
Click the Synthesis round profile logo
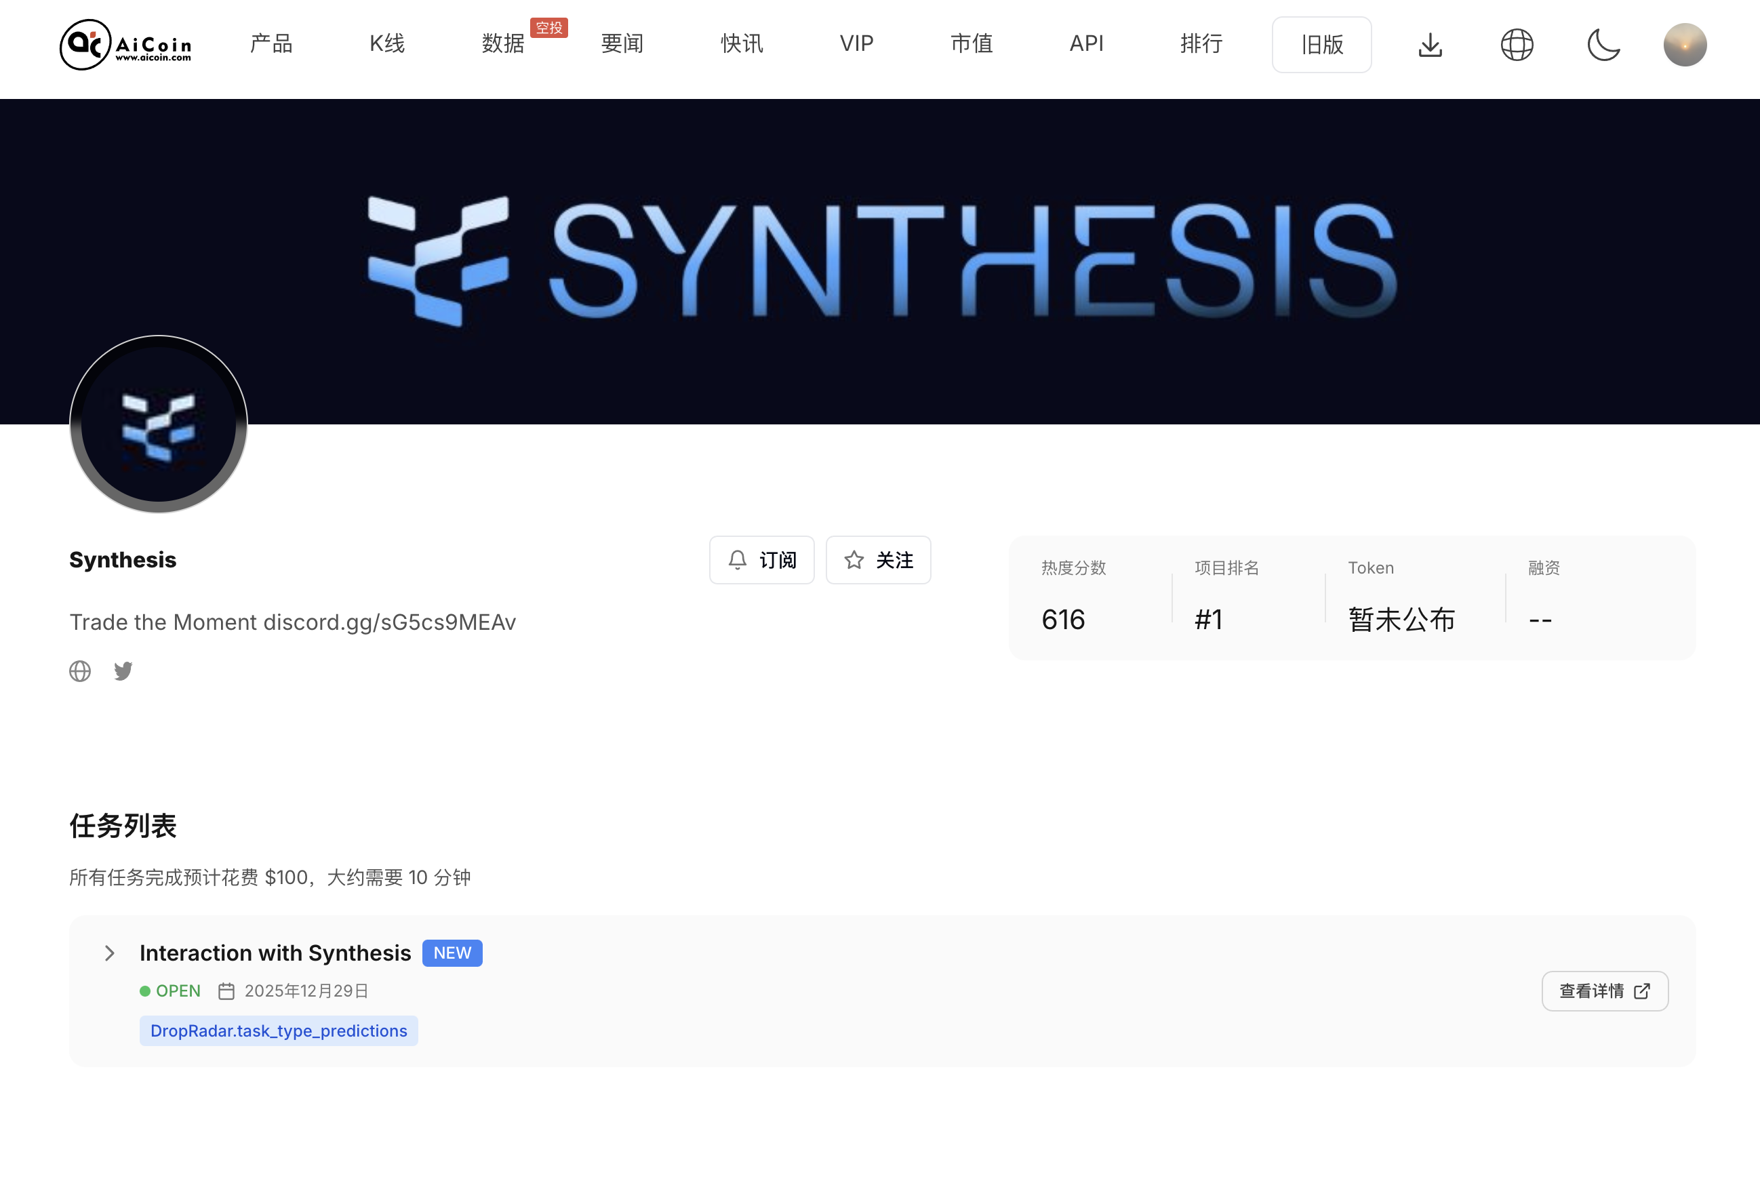(158, 424)
